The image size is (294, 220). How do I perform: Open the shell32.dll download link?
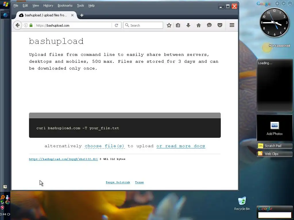click(x=63, y=159)
